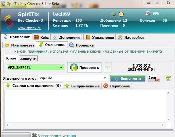Viewport: 175px width, 137px height.
Task: Select the Ключ tab
Action: click(11, 58)
